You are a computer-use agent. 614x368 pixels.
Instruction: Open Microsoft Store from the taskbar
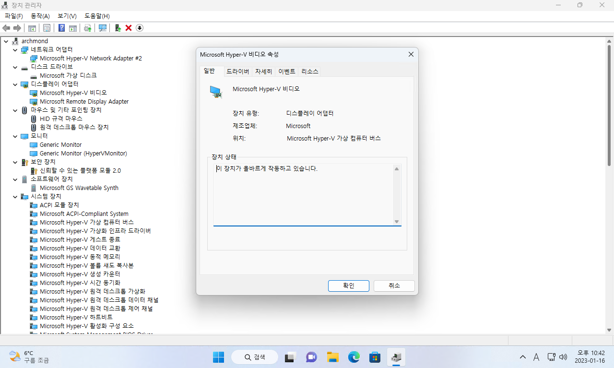pyautogui.click(x=375, y=357)
